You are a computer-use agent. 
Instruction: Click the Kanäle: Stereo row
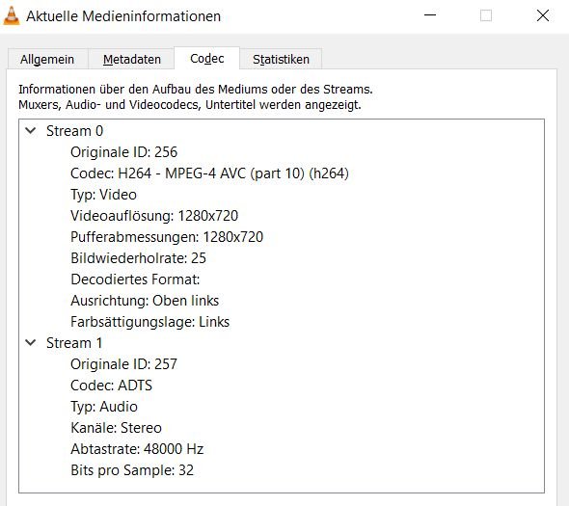tap(116, 428)
